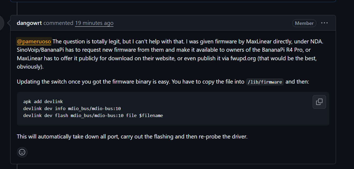Open the emoji reaction picker

tap(22, 152)
